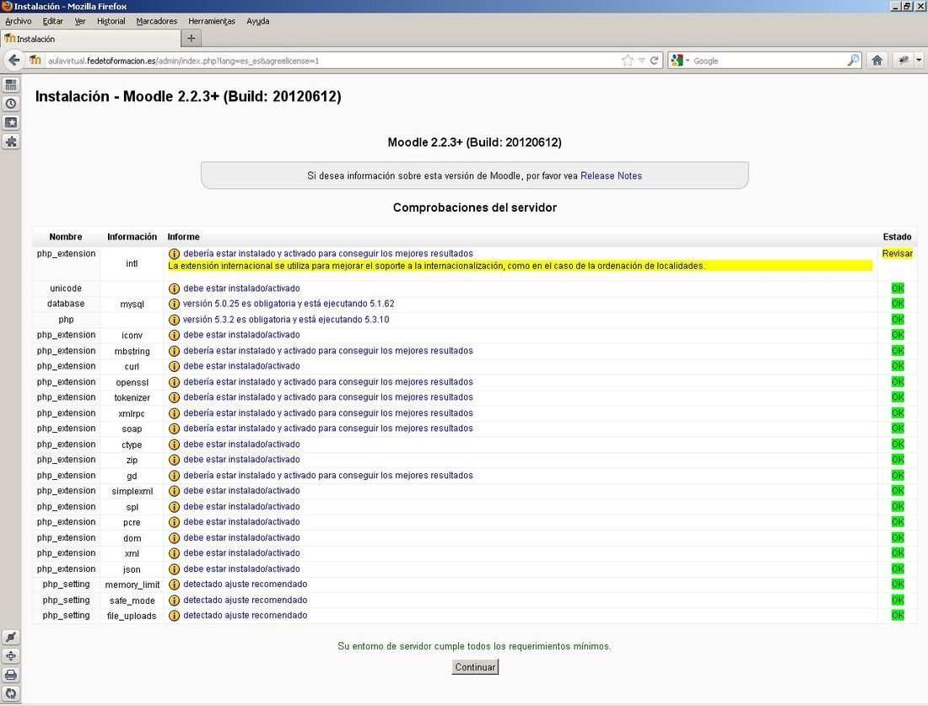Click the 'Comprobaciones del servidor' heading
928x706 pixels.
tap(475, 207)
